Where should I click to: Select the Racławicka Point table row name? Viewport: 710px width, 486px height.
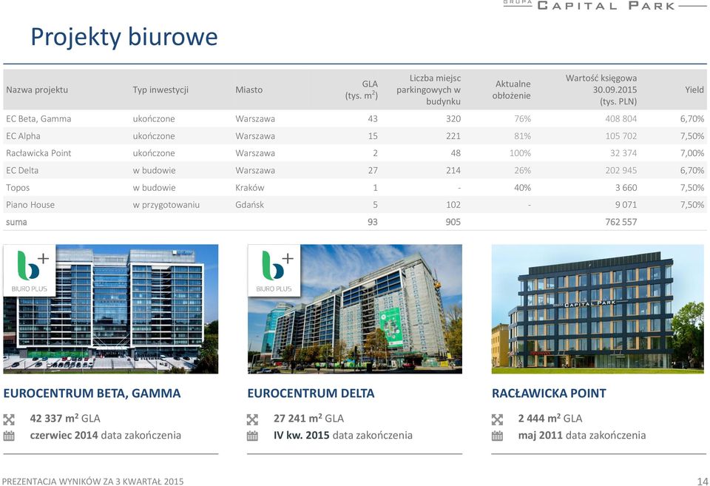(x=38, y=153)
